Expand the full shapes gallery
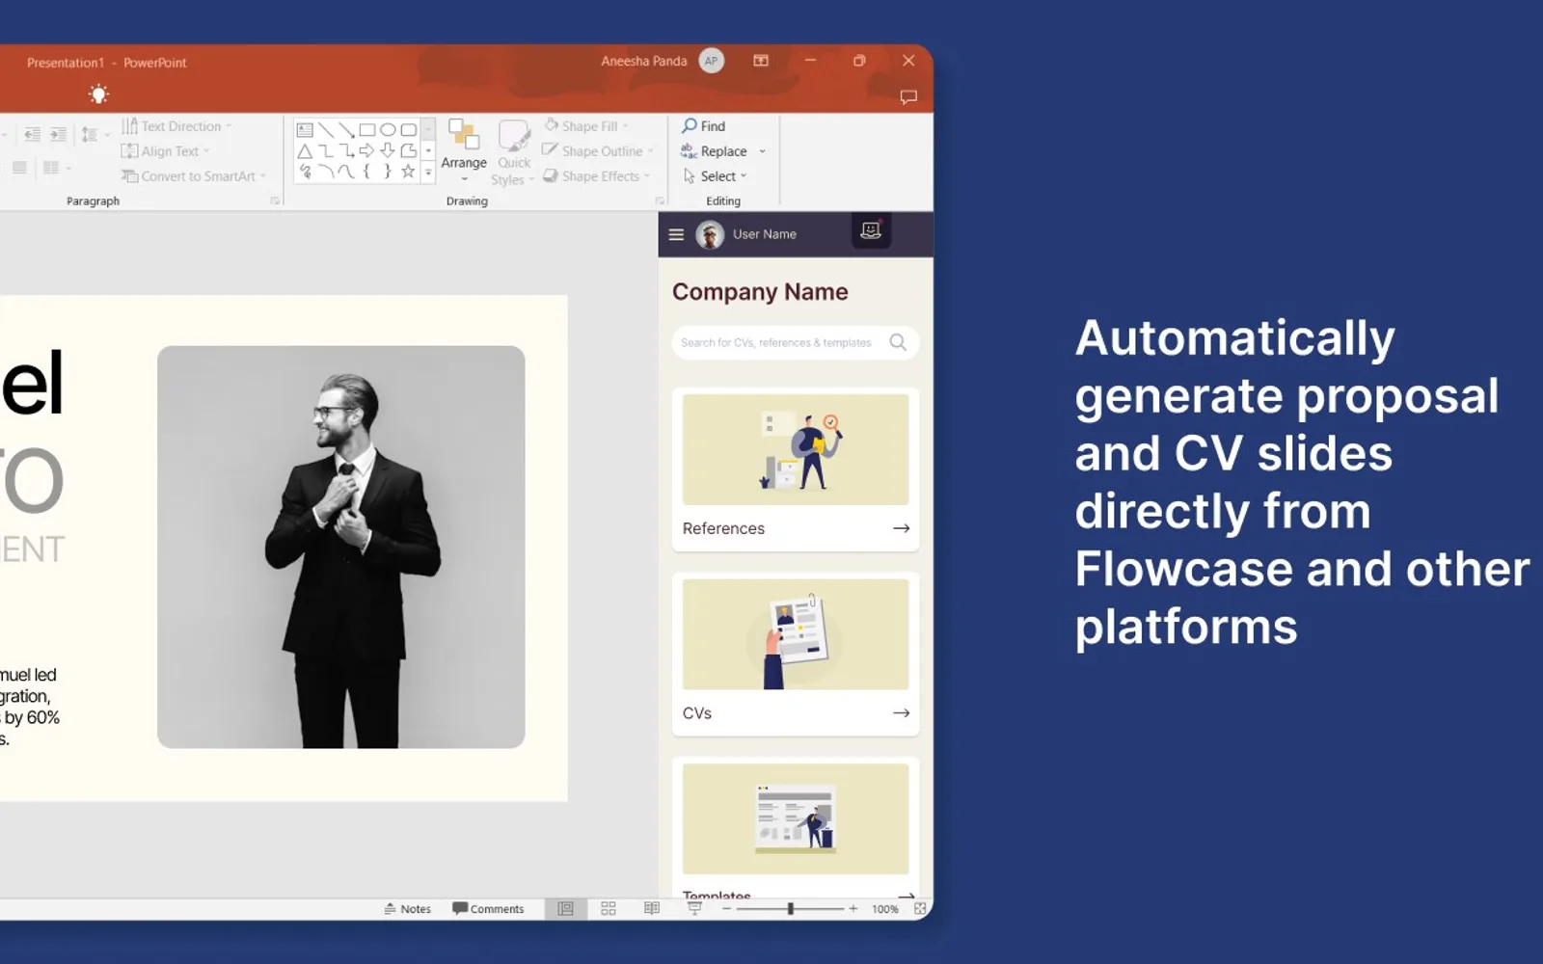 coord(428,173)
